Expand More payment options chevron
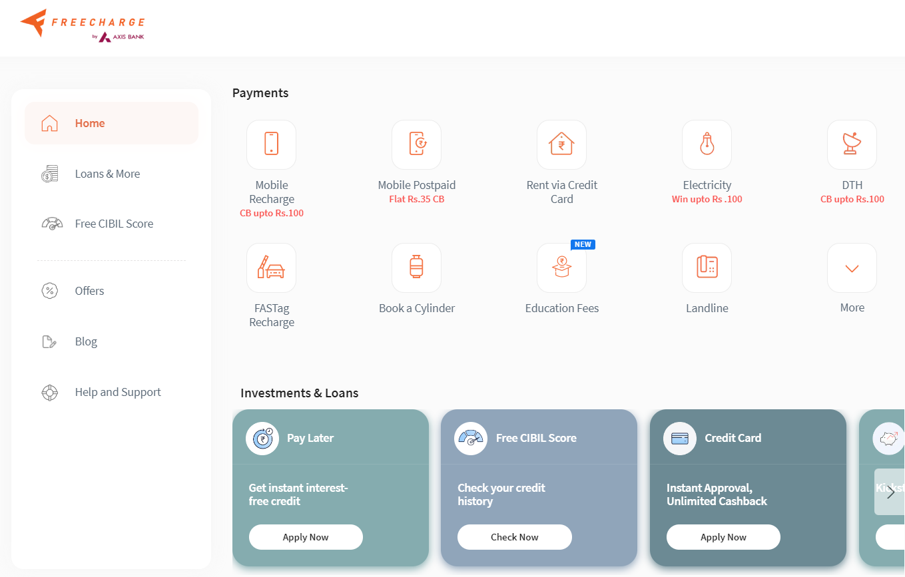Screen dimensions: 905x577 click(x=852, y=268)
